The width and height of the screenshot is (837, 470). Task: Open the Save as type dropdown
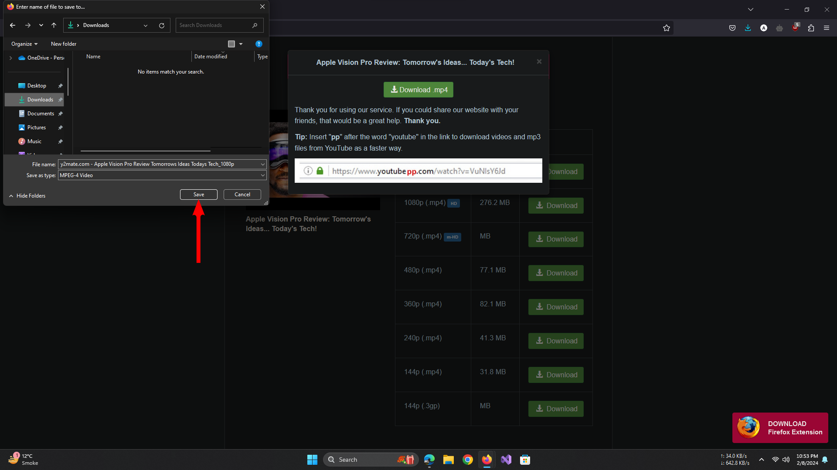click(262, 175)
